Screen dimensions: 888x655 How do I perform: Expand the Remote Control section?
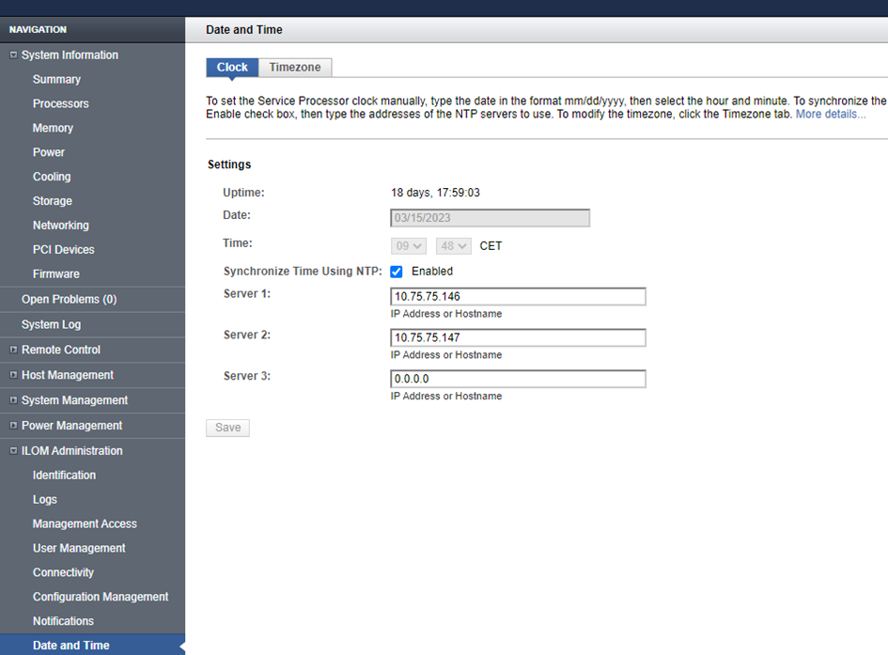click(13, 350)
